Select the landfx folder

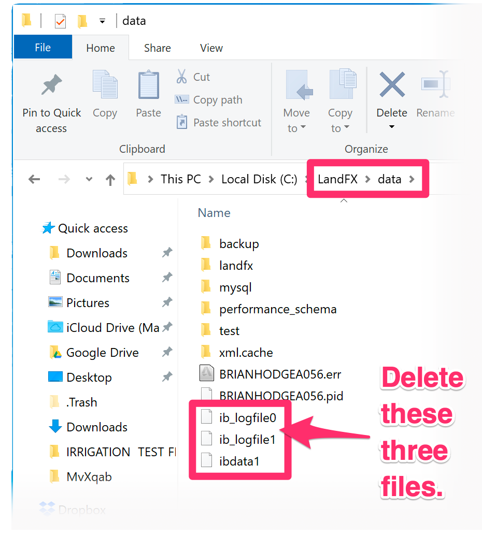point(227,265)
